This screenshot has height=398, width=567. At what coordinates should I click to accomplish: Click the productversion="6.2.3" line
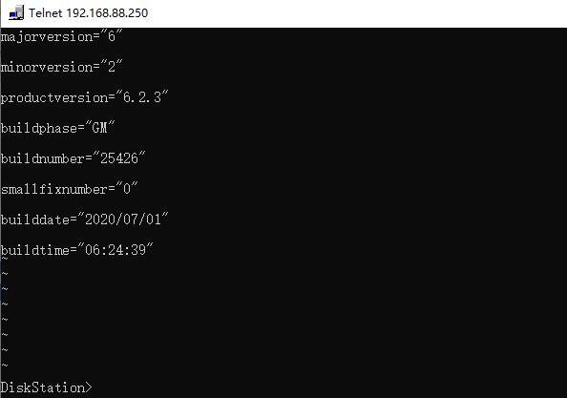click(84, 97)
